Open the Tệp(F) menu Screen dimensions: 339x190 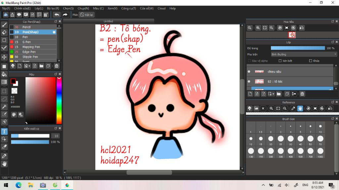(6, 8)
